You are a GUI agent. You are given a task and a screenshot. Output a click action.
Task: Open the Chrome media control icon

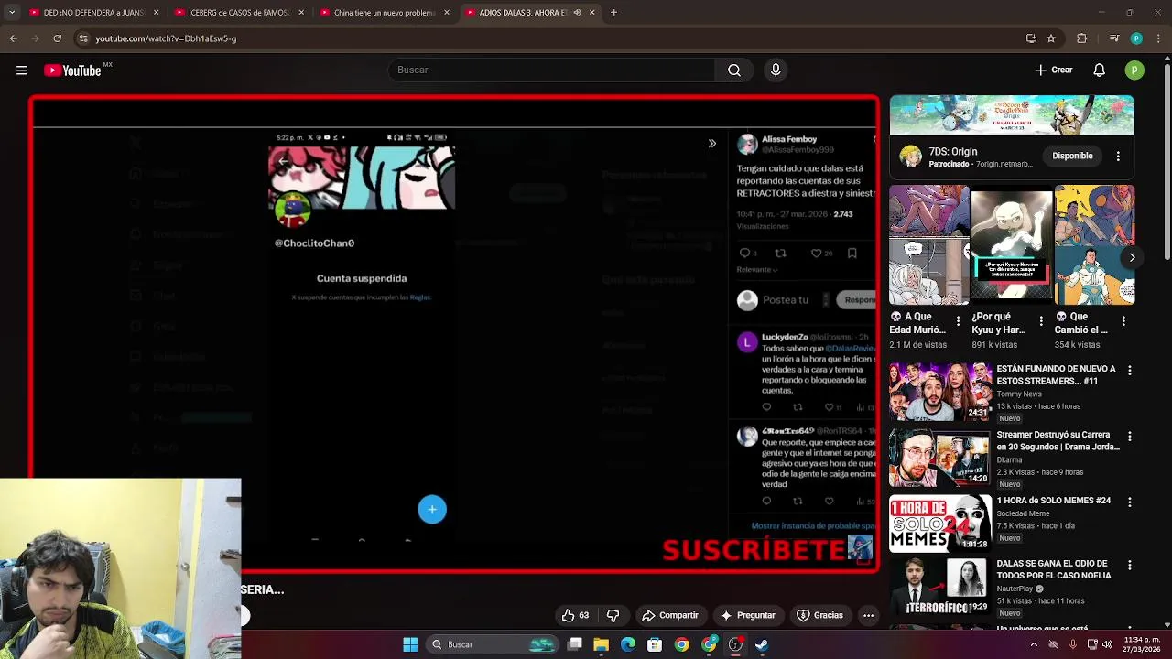1113,38
